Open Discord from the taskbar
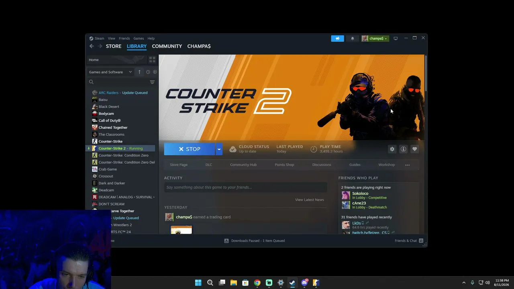 tap(304, 283)
